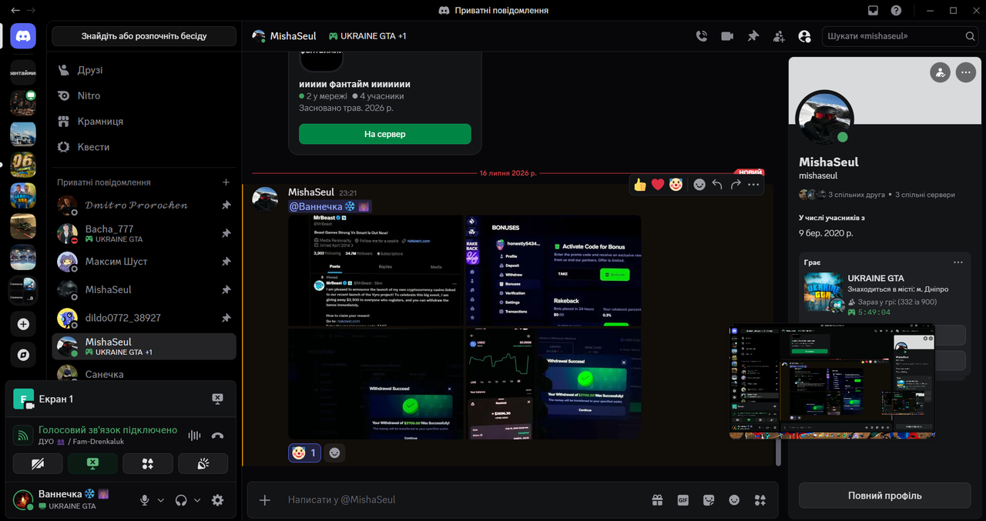Screen dimensions: 986x521
Task: Open Nitro page
Action: (144, 95)
